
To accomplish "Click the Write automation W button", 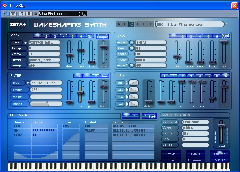I will point(29,14).
